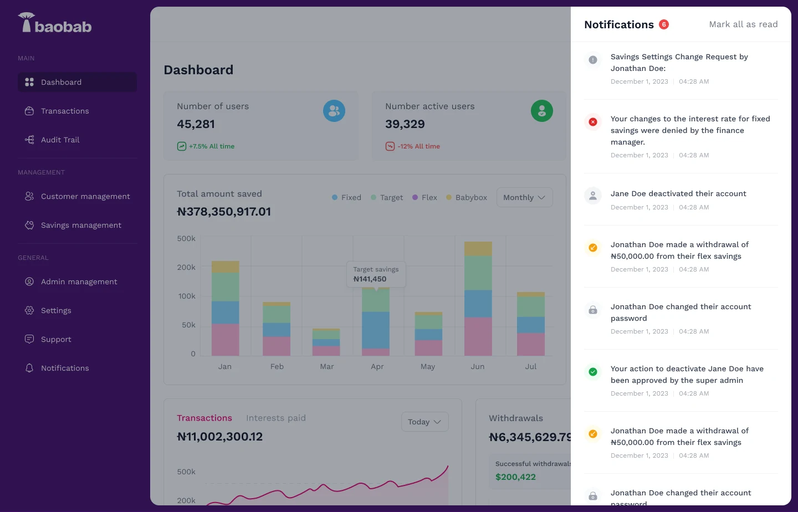Screen dimensions: 798x512
Task: Click the Settings gear icon in sidebar
Action: coord(29,310)
